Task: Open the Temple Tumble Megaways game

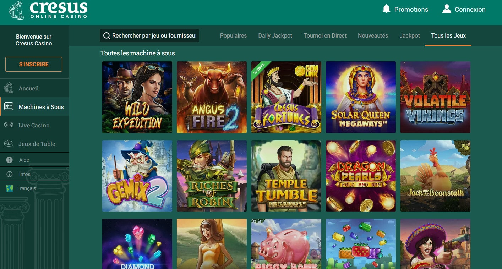Action: (x=286, y=176)
